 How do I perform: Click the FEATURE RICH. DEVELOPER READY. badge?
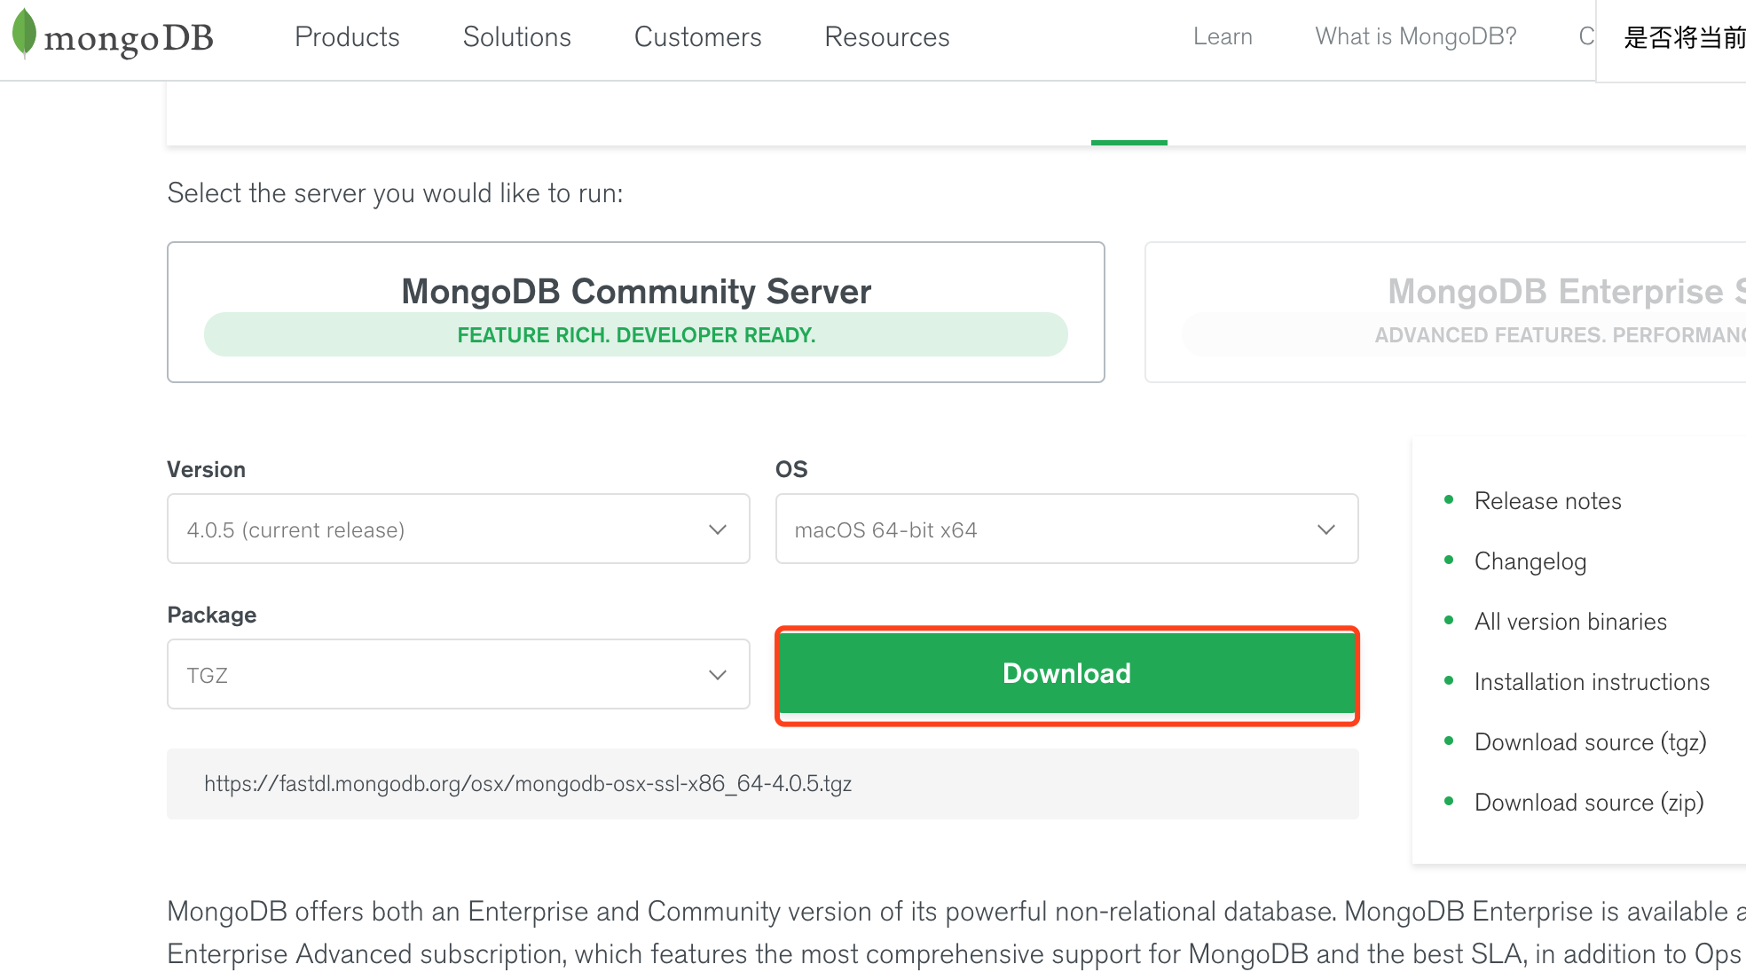(636, 335)
